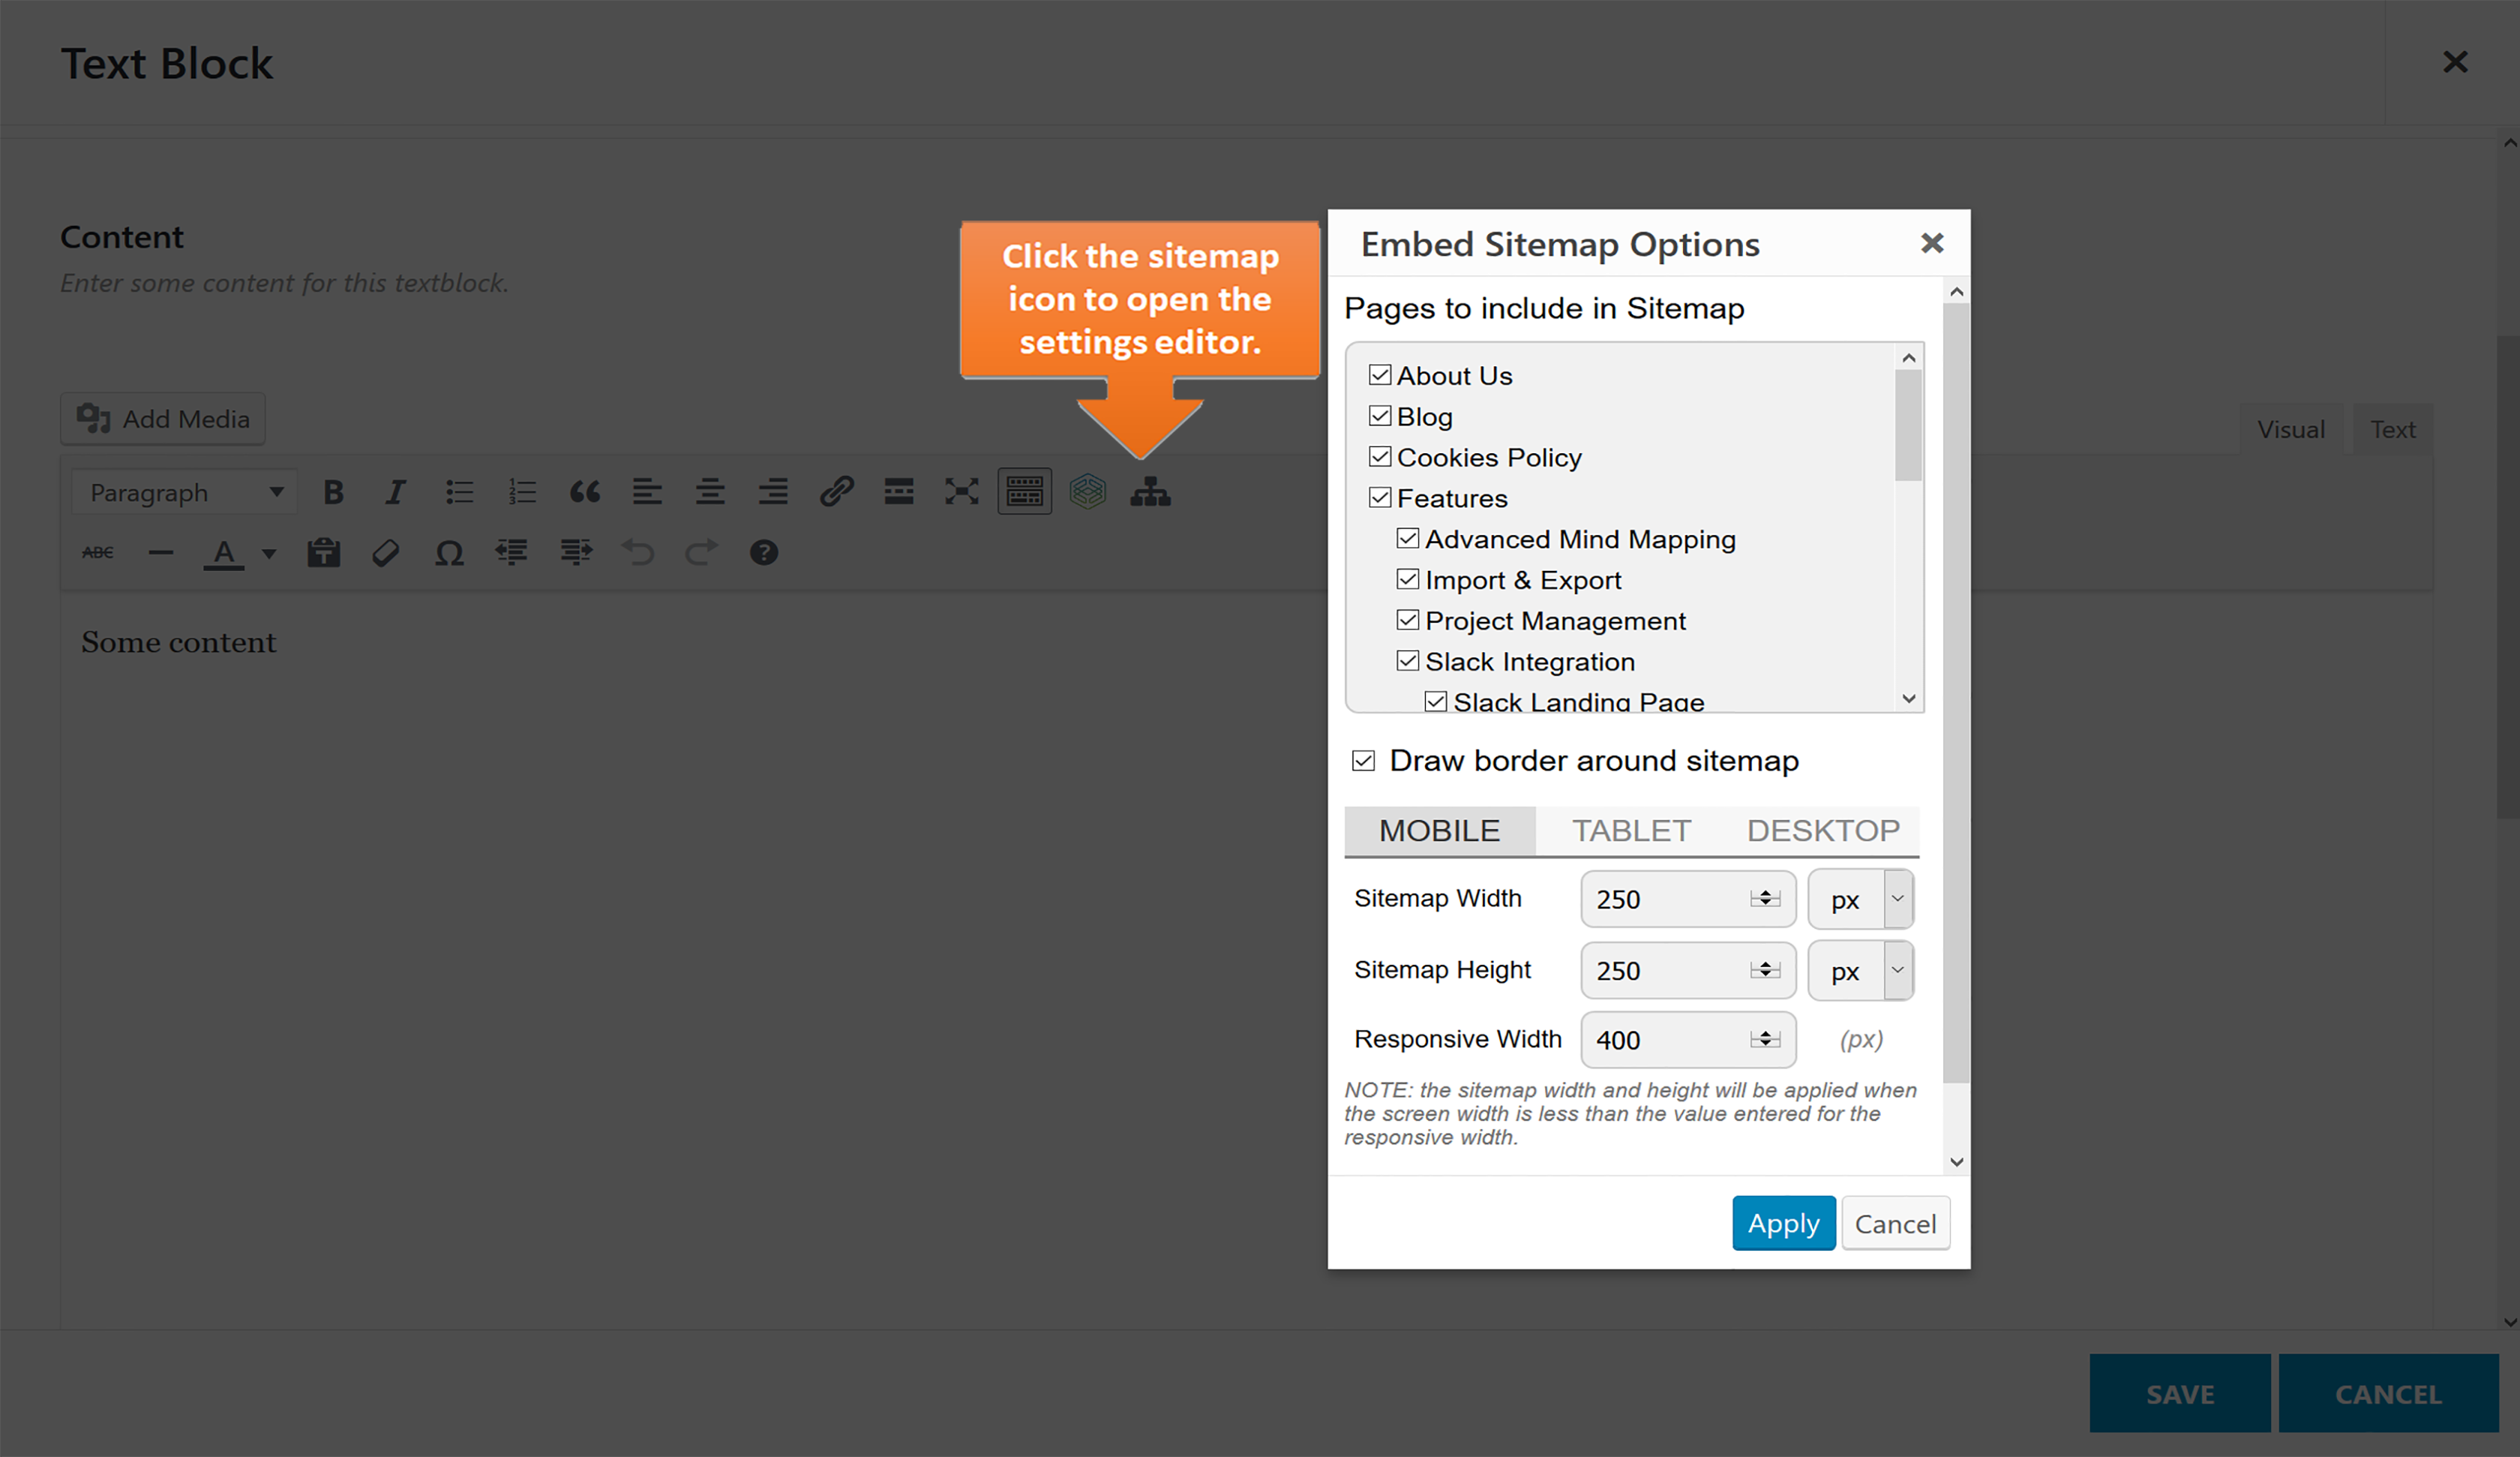The height and width of the screenshot is (1457, 2520).
Task: Uncheck the About Us page checkbox
Action: 1380,375
